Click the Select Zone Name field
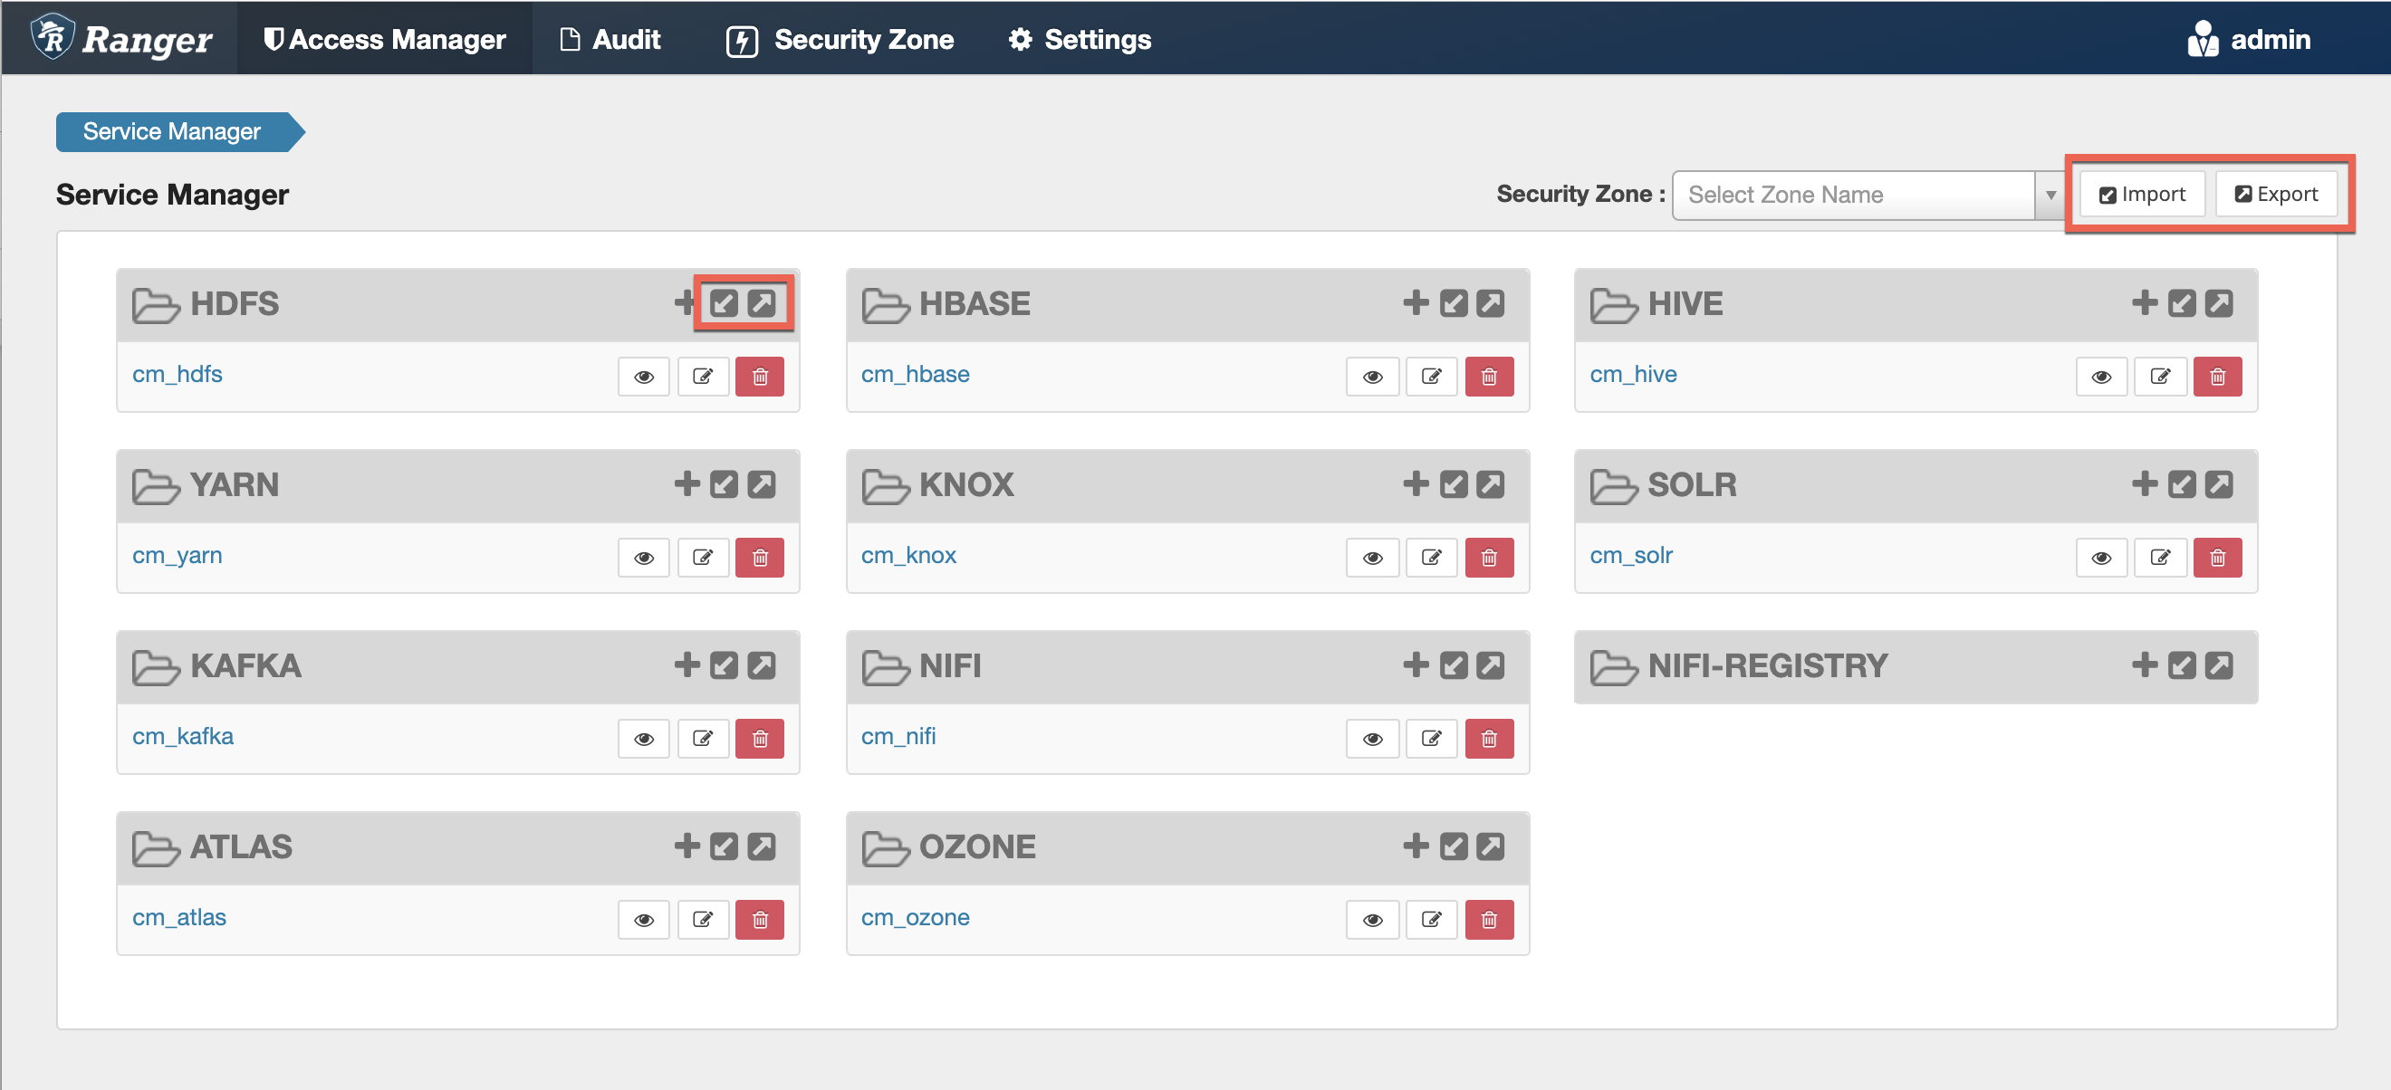This screenshot has width=2391, height=1090. (1852, 195)
